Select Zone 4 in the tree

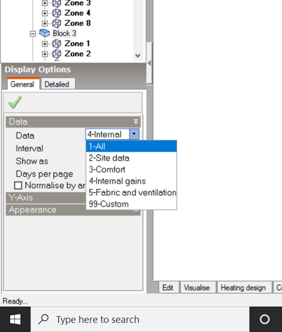(x=77, y=13)
